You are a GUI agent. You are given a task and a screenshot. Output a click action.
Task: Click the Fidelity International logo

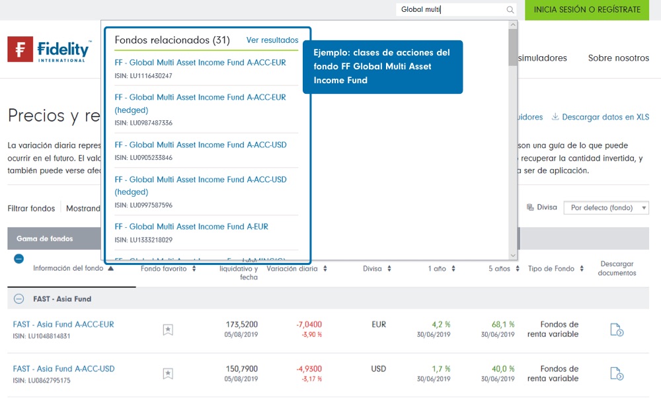pos(50,50)
